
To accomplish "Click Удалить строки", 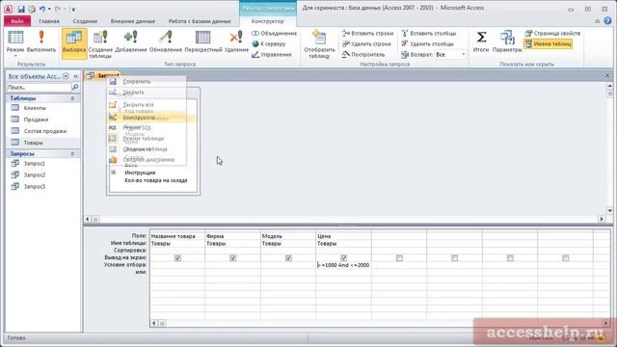I will tap(366, 44).
